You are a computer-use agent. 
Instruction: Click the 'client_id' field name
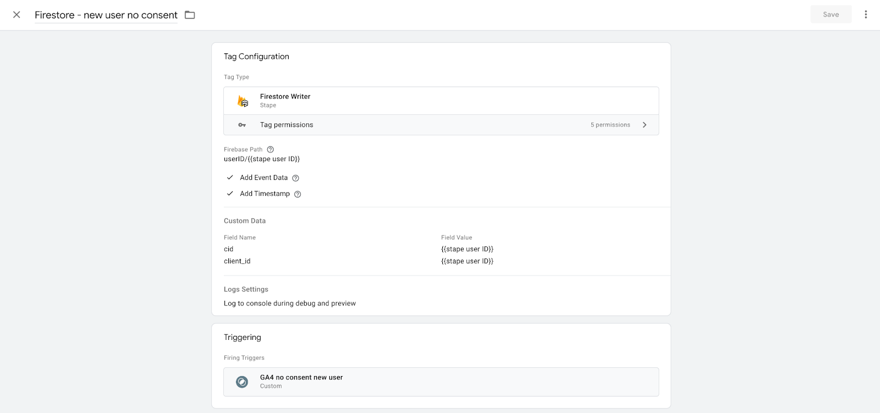pos(237,261)
